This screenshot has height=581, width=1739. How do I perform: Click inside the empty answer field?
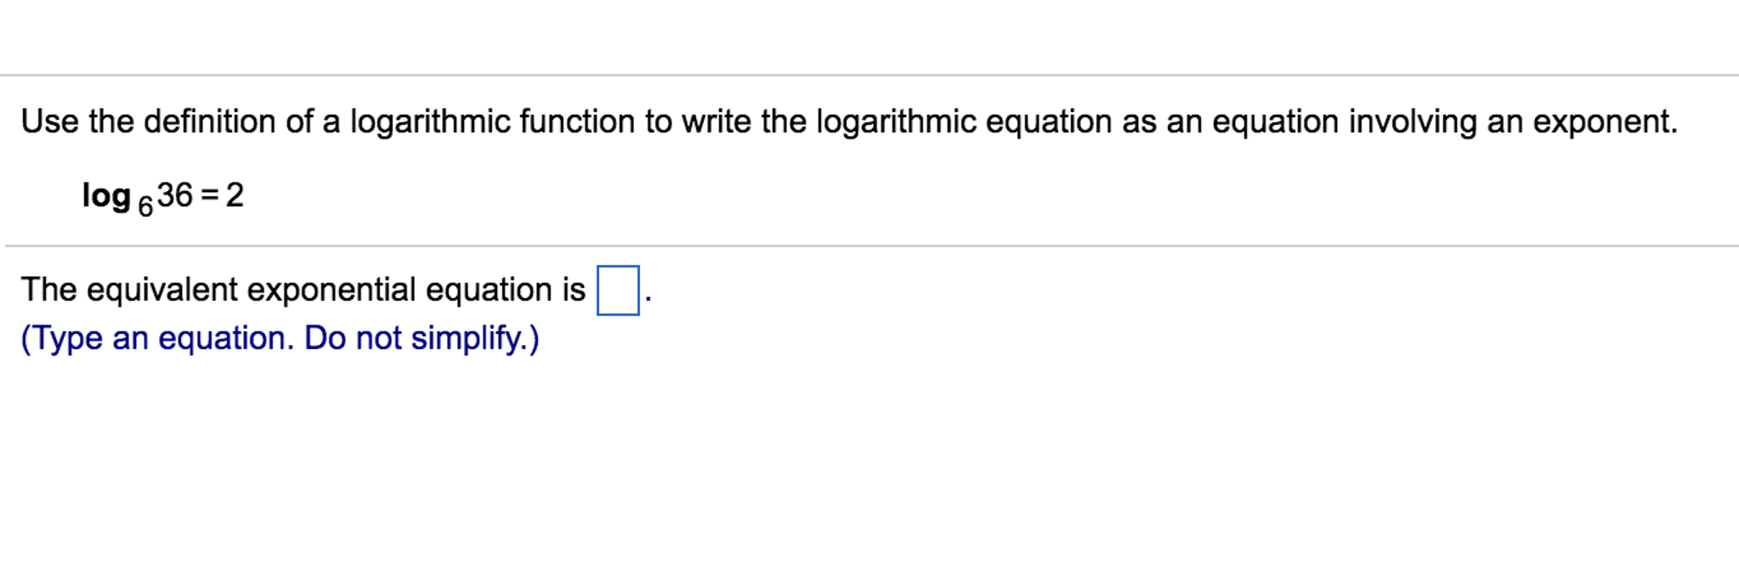[x=618, y=290]
